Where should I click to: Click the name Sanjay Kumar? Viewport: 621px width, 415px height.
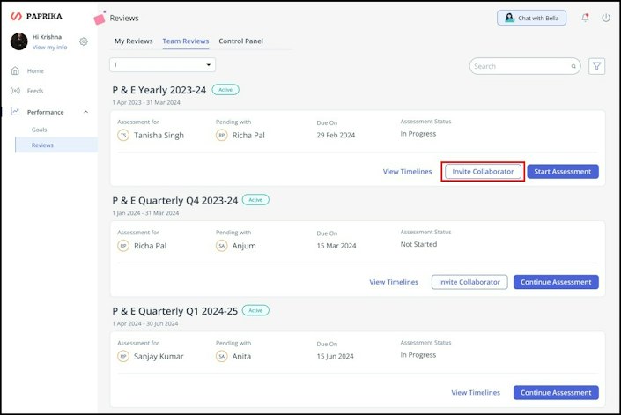click(x=159, y=356)
